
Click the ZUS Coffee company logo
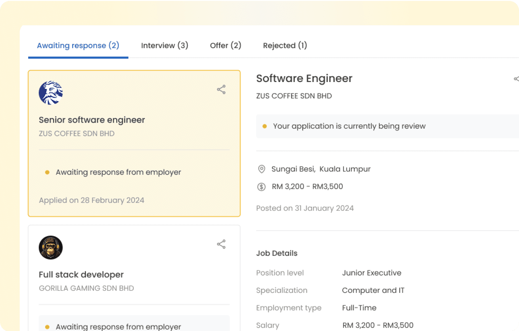point(51,93)
